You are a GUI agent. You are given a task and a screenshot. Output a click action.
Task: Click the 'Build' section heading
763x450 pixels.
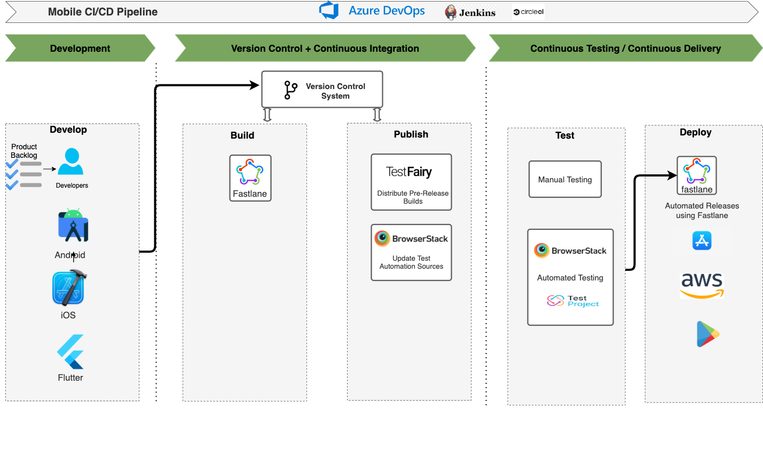242,135
